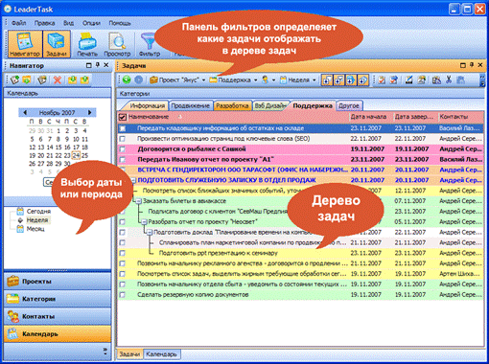
Task: Open the Поддержка category filter dropdown
Action: pyautogui.click(x=255, y=80)
